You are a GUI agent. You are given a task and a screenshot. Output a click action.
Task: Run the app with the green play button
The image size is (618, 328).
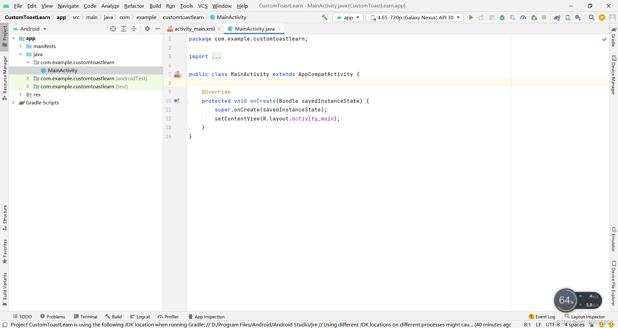point(471,17)
